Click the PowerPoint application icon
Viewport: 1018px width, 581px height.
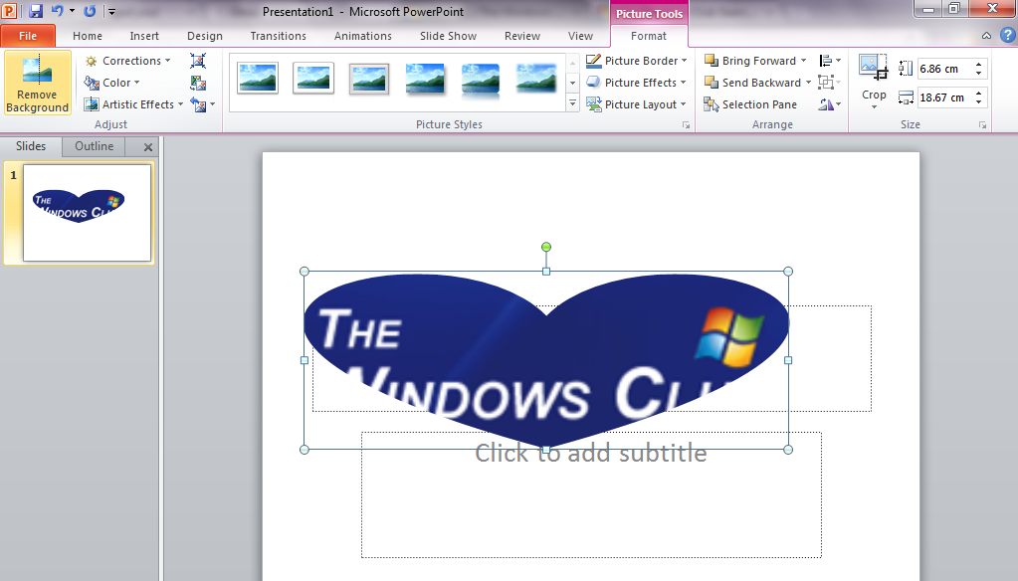[x=9, y=11]
